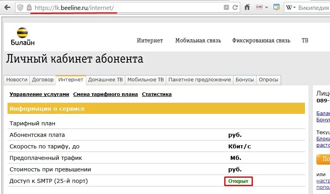Click the Личный кабинет абонента heading

click(x=75, y=59)
